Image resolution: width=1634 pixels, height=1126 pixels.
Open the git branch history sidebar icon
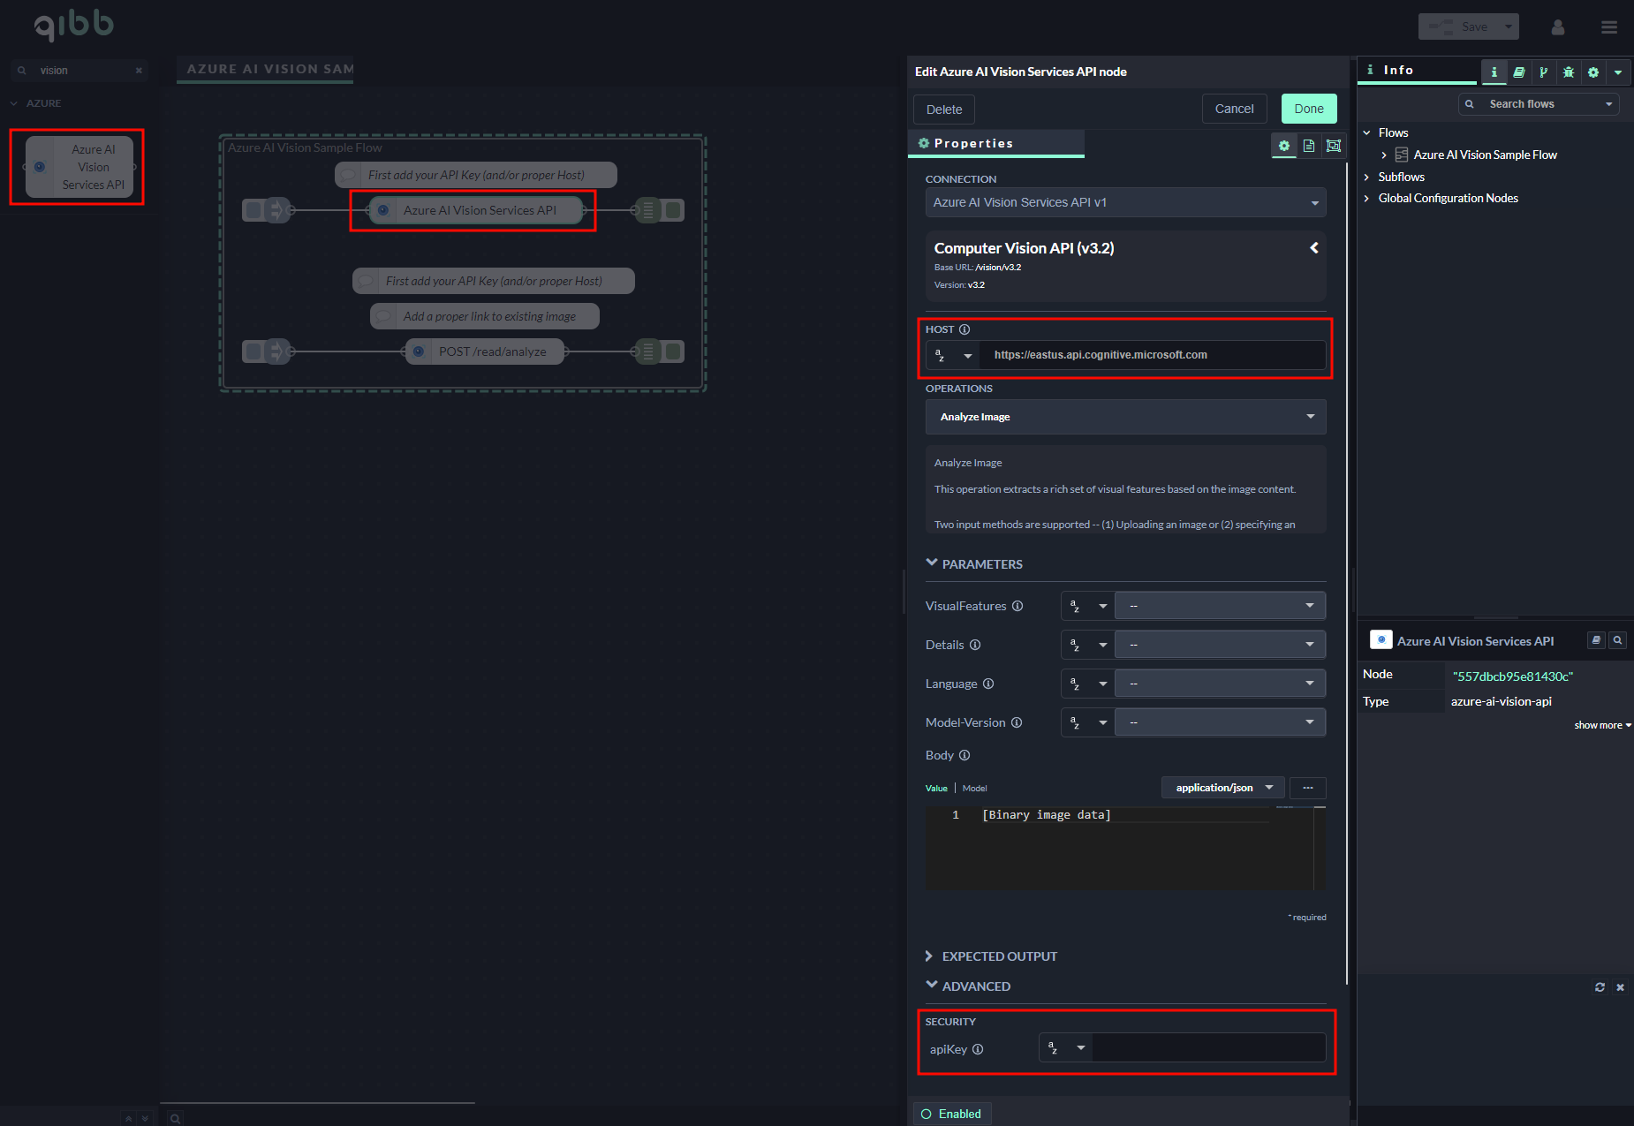1543,72
